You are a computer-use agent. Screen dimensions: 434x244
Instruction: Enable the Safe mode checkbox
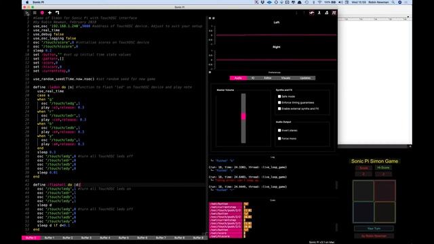click(279, 96)
